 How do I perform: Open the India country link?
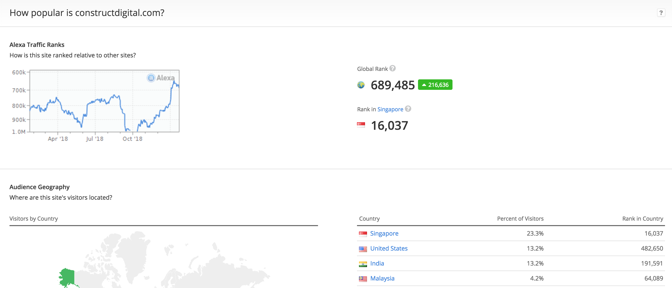pyautogui.click(x=377, y=264)
